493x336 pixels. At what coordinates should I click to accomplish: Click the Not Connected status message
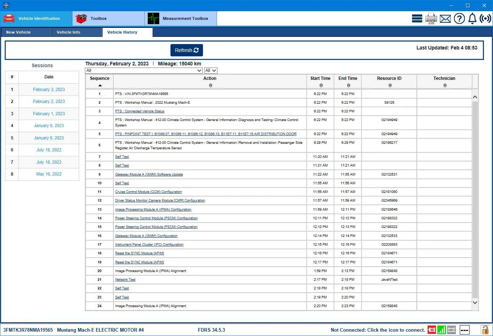(378, 330)
